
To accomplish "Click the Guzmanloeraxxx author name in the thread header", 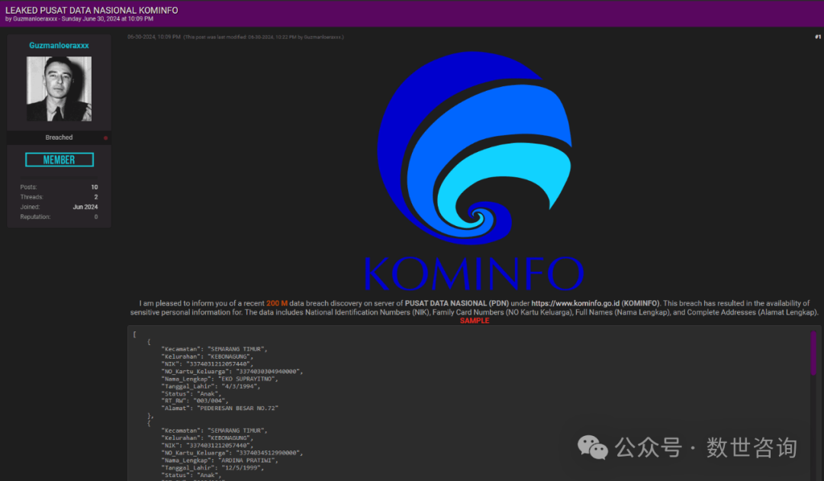I will click(35, 19).
